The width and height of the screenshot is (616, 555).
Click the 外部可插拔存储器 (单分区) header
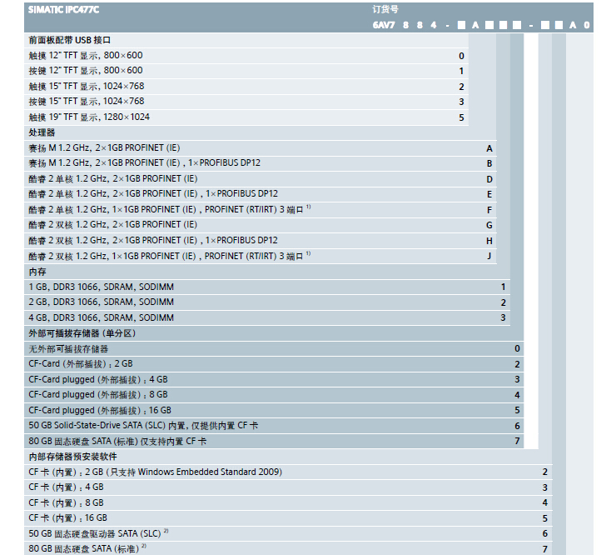click(82, 333)
